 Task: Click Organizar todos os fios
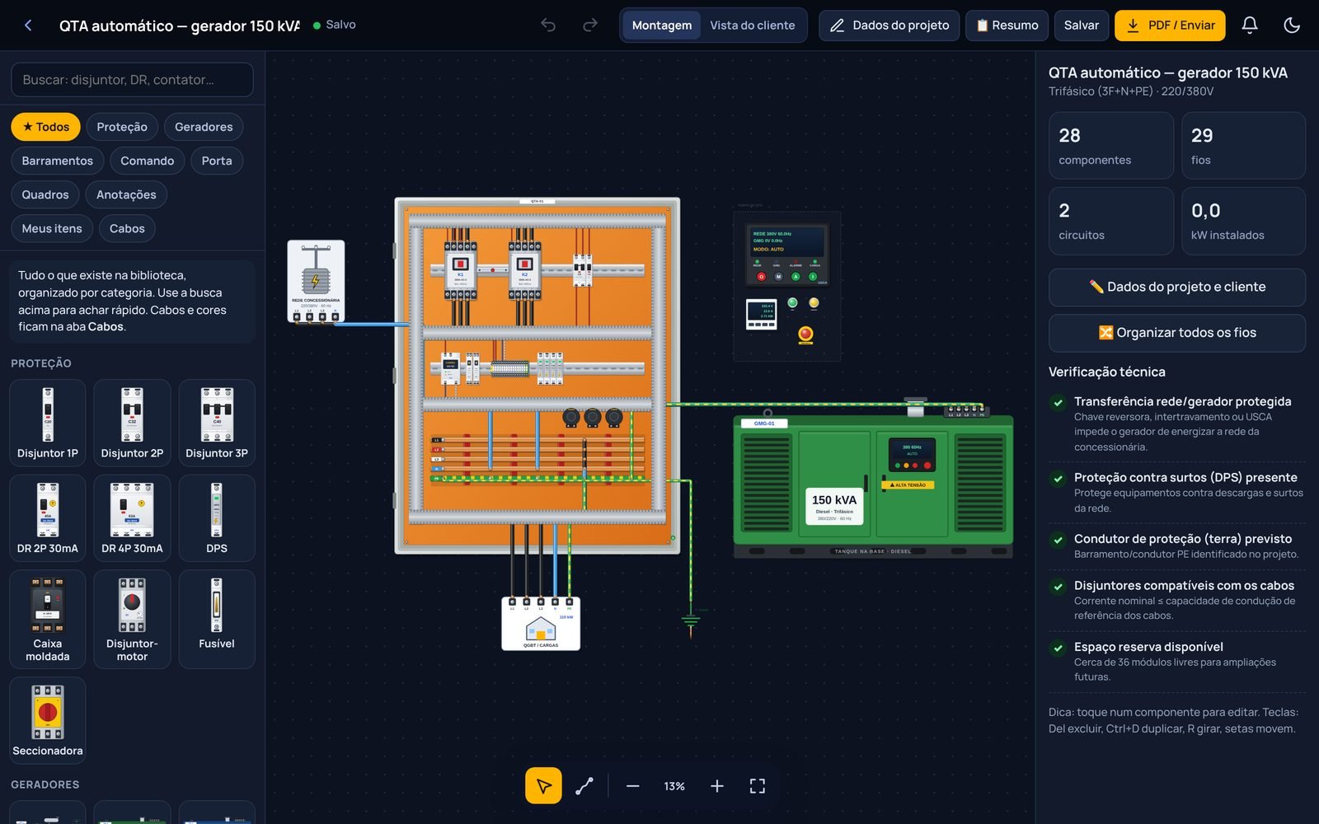(1177, 333)
